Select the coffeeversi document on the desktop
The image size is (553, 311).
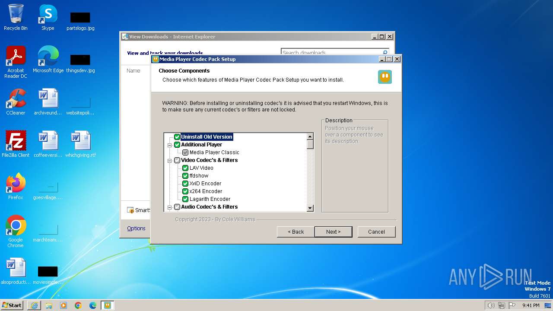pos(48,144)
